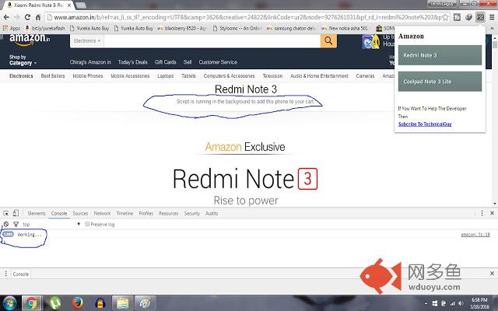Open the Sell link

[x=188, y=62]
